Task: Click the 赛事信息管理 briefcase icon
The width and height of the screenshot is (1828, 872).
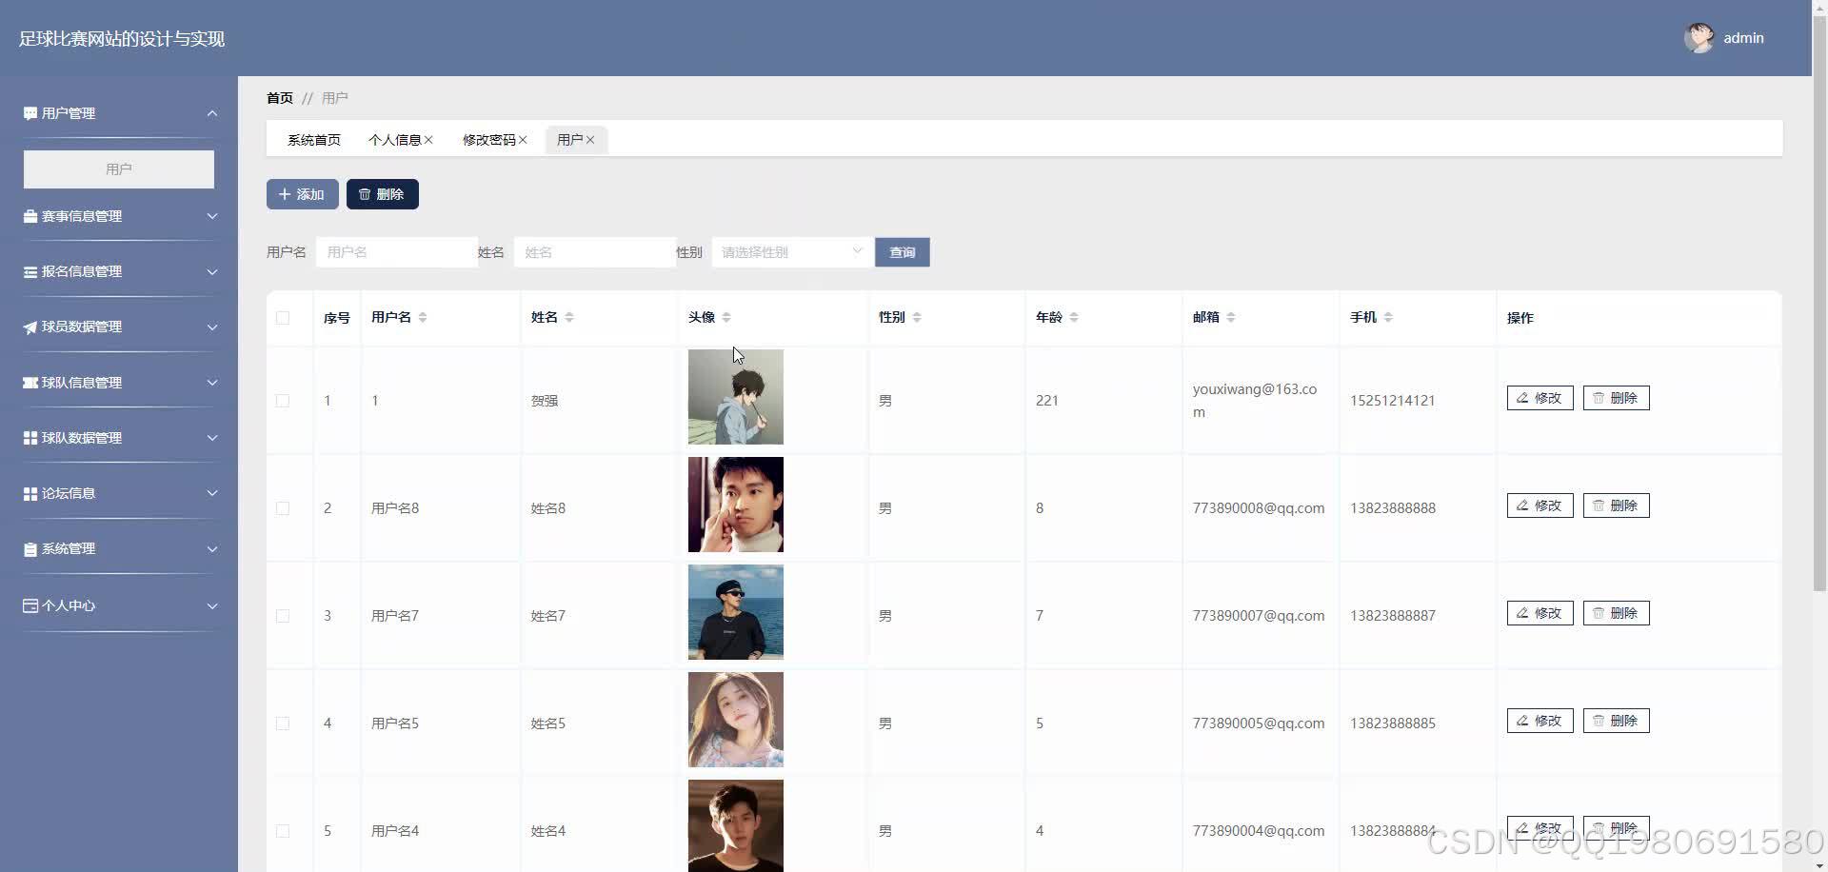Action: click(x=30, y=216)
